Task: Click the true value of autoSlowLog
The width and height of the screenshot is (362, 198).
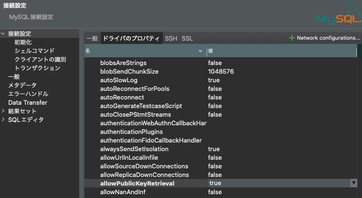Action: (214, 80)
